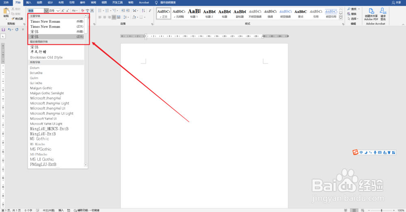Viewport: 406px width, 212px height.
Task: Apply the Heading 2 (标题 2) style
Action: (209, 13)
